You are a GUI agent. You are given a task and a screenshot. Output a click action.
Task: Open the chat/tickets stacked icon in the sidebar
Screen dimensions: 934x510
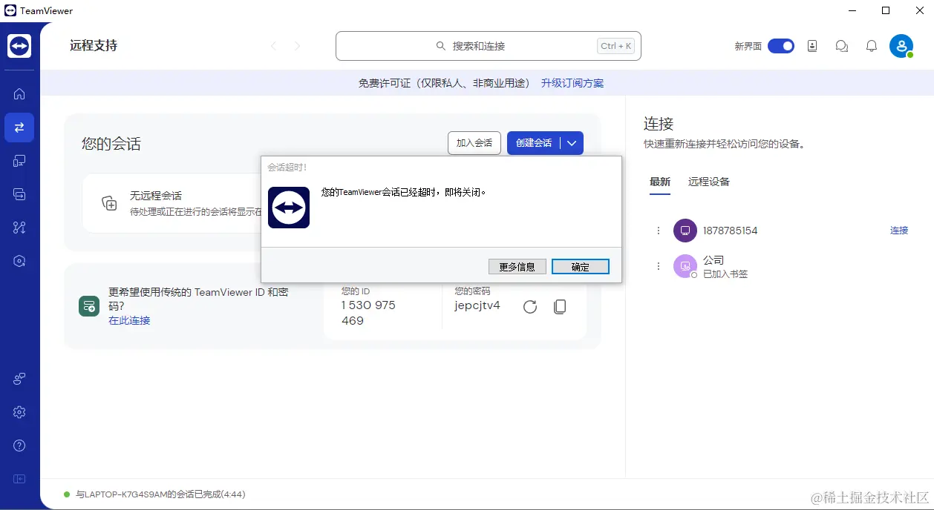tap(19, 194)
